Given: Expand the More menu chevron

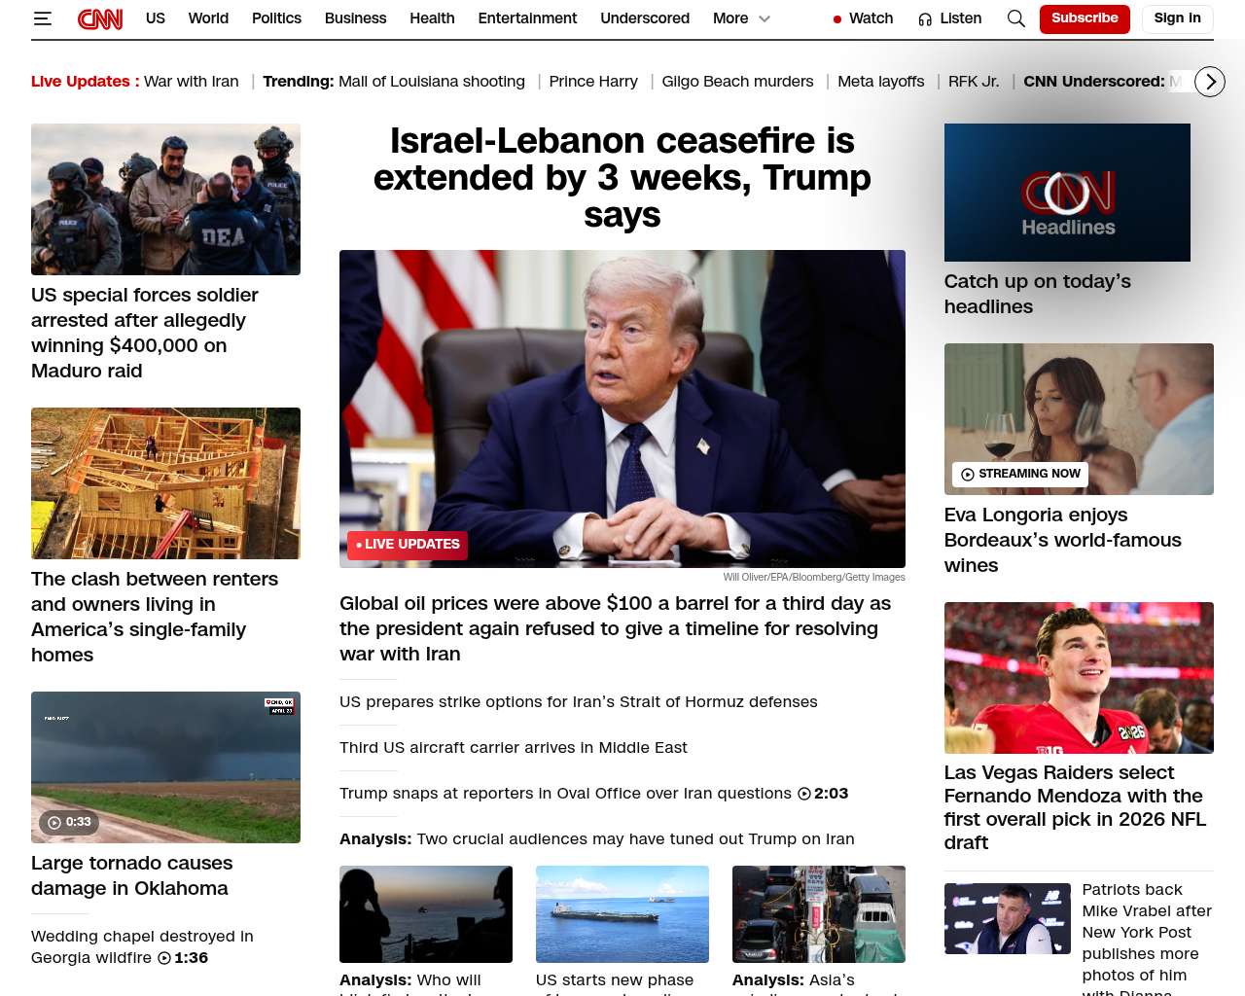Looking at the screenshot, I should click(765, 18).
